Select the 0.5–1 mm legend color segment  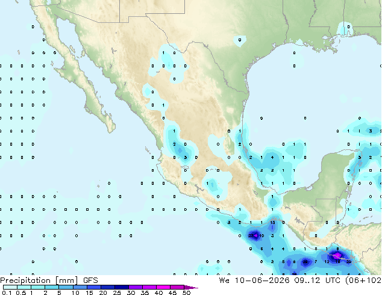coord(24,287)
